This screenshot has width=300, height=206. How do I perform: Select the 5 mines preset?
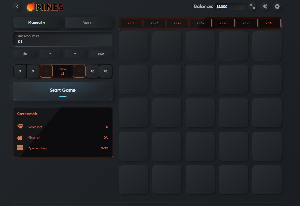click(33, 71)
